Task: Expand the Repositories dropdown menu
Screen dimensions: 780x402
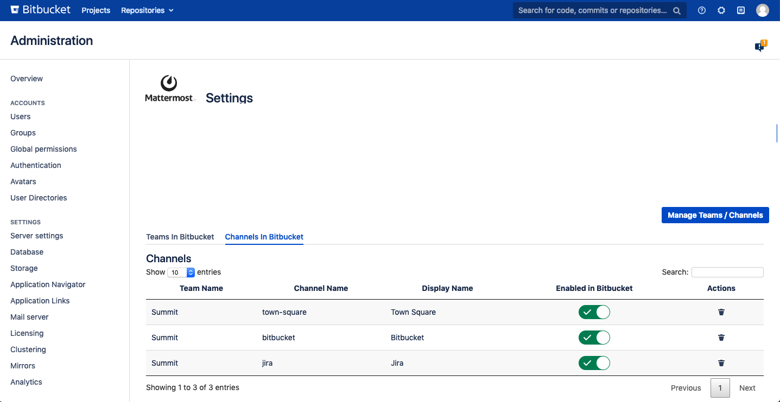Action: pos(147,10)
